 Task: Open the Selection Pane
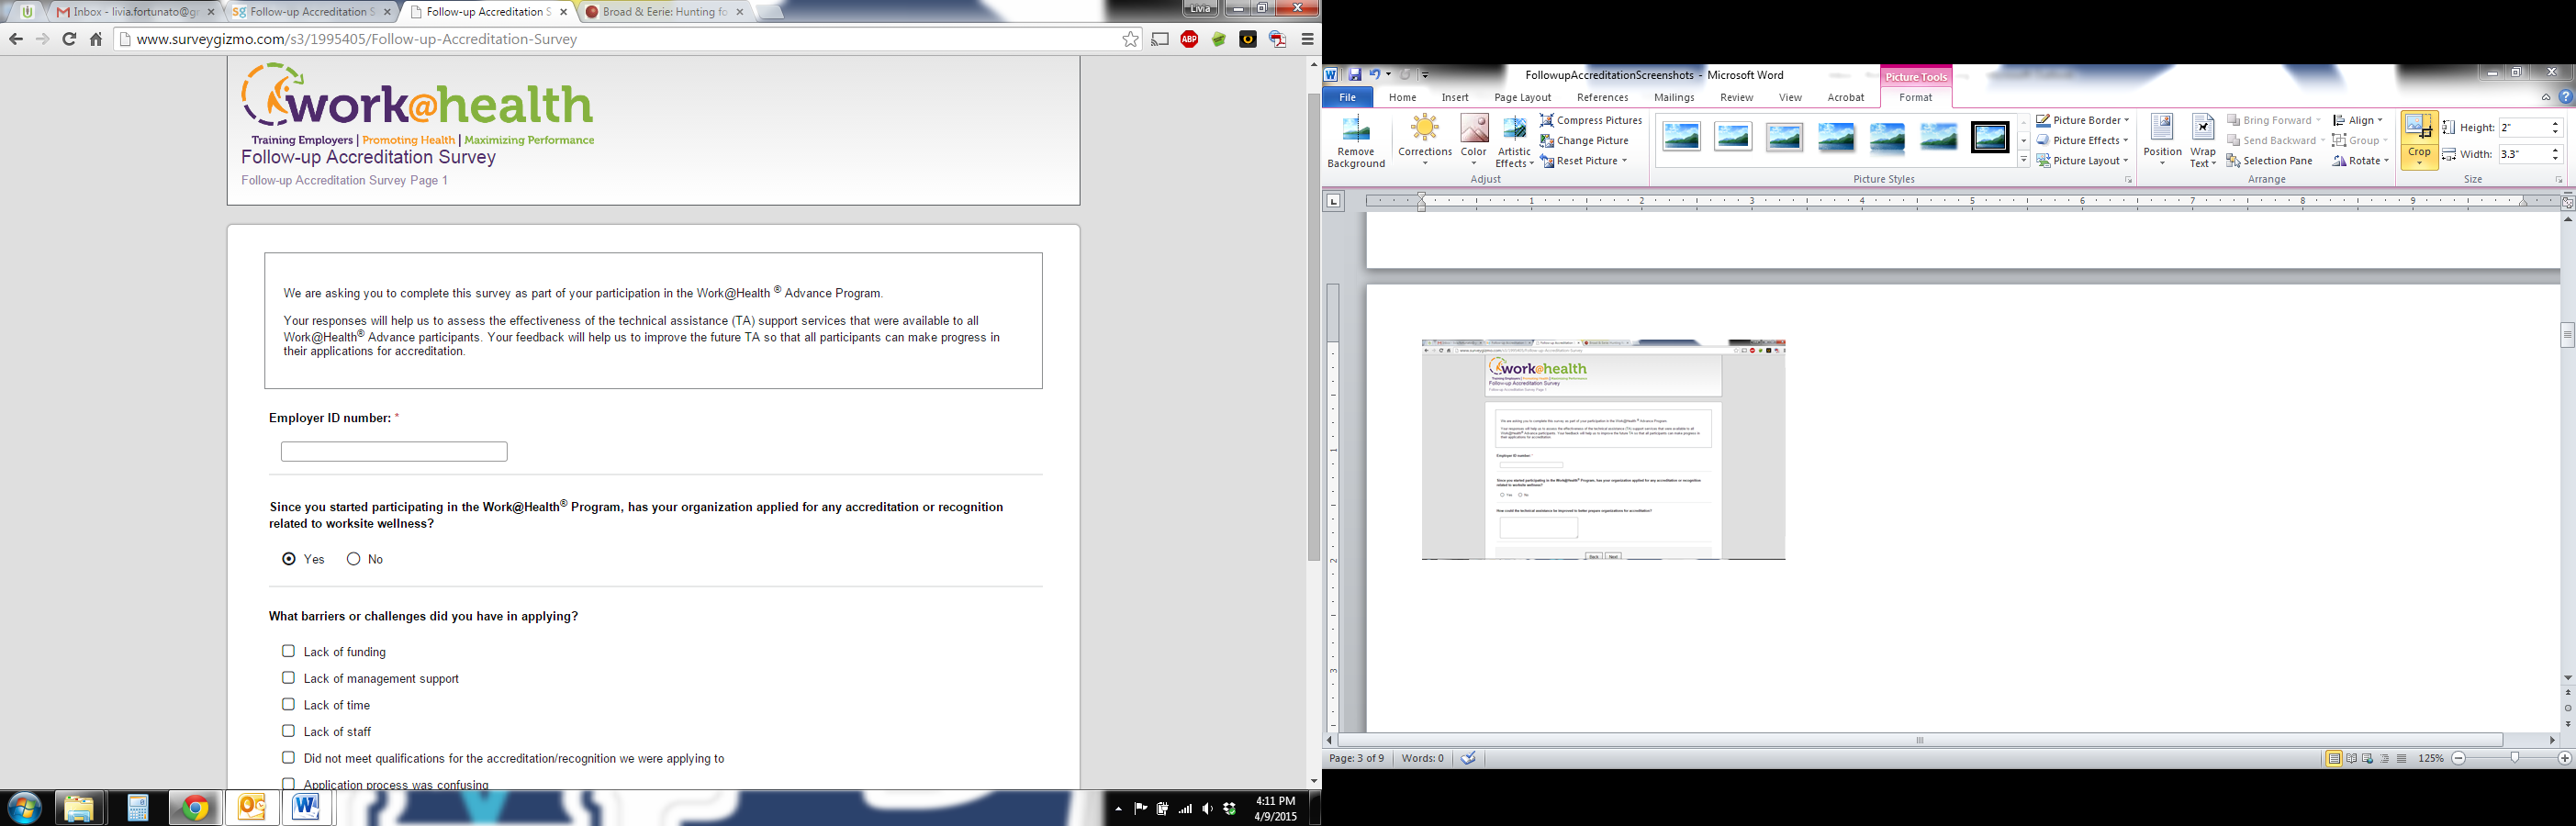click(2269, 161)
